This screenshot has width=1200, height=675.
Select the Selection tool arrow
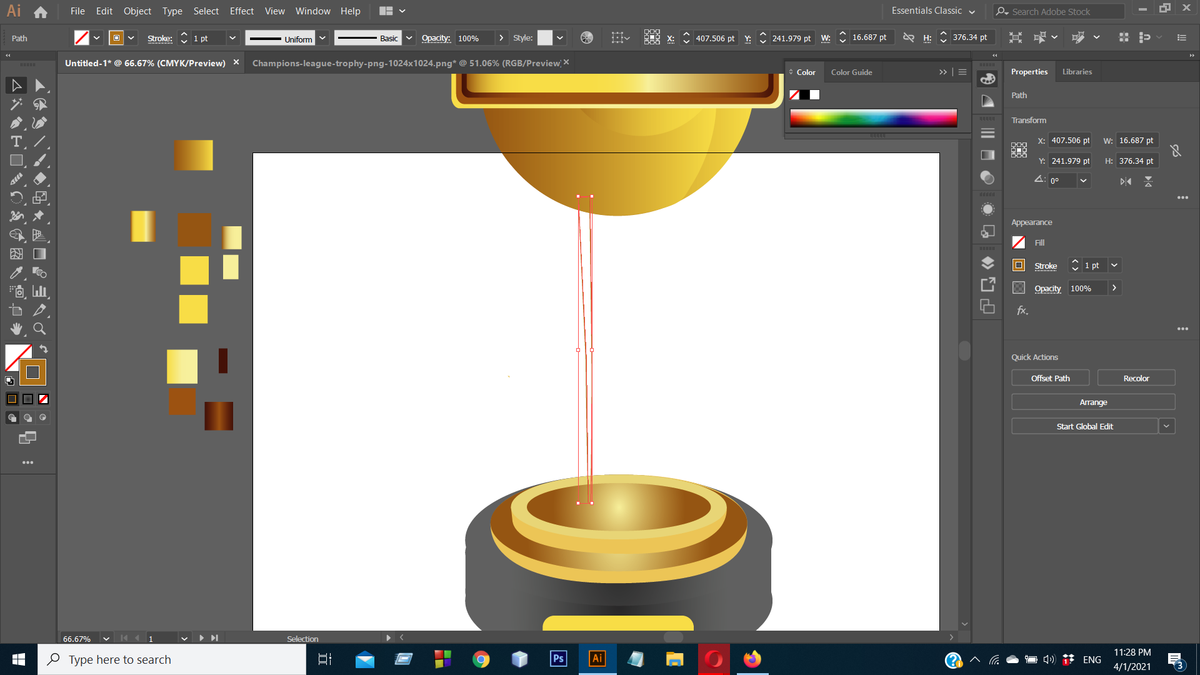pos(16,86)
